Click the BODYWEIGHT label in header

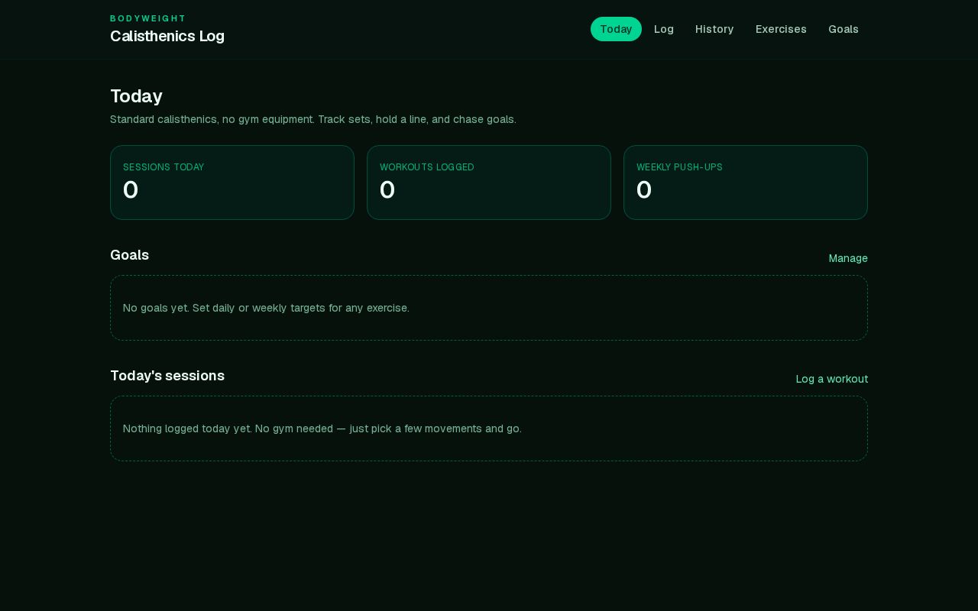(148, 18)
